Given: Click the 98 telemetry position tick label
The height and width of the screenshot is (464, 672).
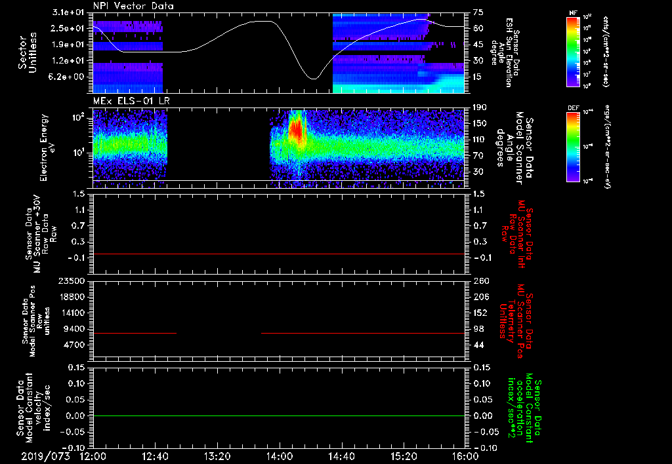Looking at the screenshot, I should pos(478,329).
